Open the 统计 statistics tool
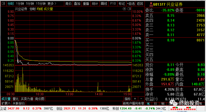The height and width of the screenshot is (112, 206). coord(95,4)
